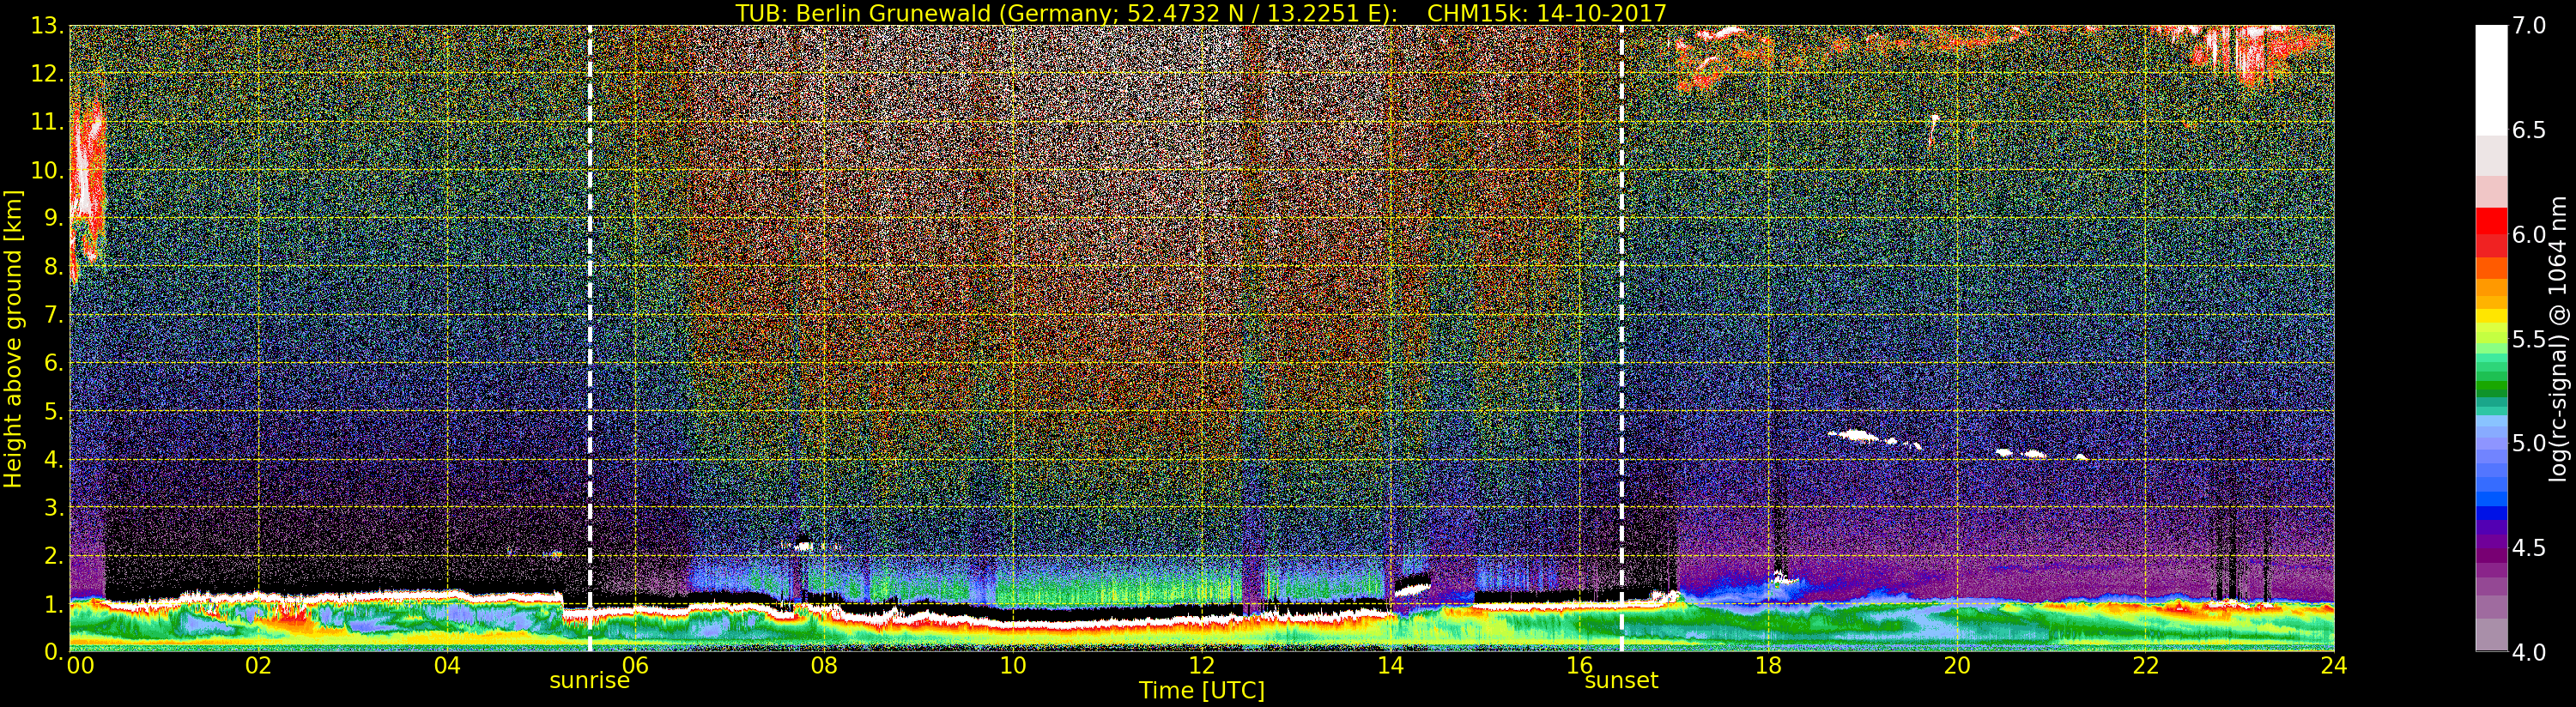Click time axis tick '06'
This screenshot has width=2576, height=707.
point(636,665)
